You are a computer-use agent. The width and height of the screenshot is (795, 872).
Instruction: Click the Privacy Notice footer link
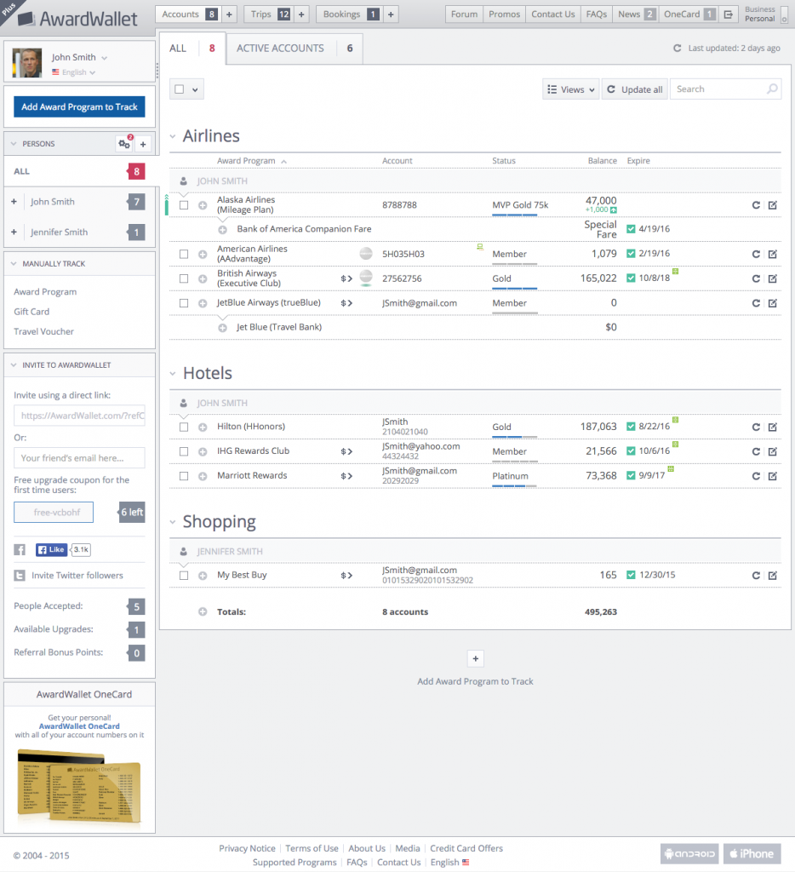(247, 849)
